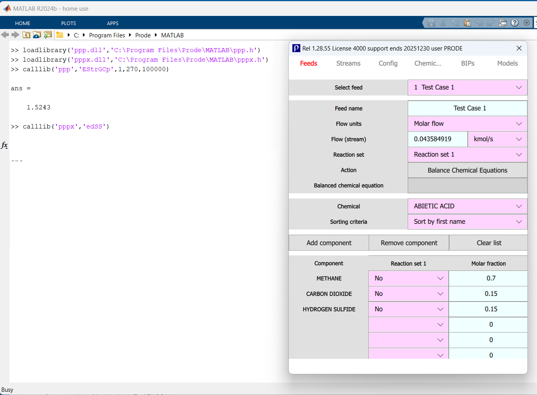Switch to the Streams tab
537x395 pixels.
348,63
